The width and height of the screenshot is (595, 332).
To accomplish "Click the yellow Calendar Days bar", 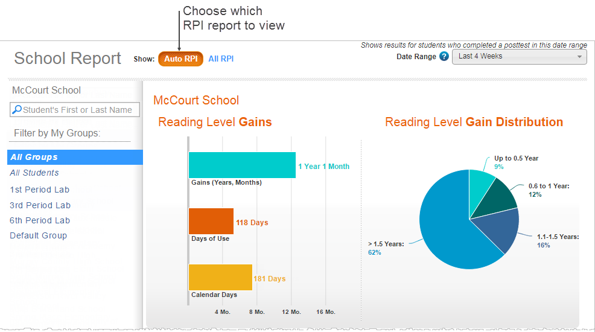I will click(x=220, y=277).
